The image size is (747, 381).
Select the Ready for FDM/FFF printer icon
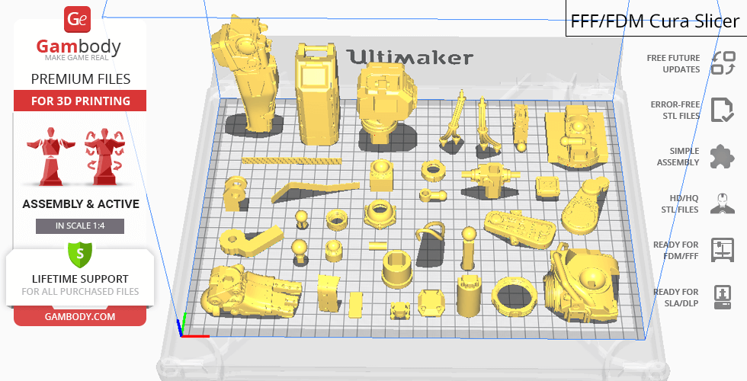coord(722,250)
